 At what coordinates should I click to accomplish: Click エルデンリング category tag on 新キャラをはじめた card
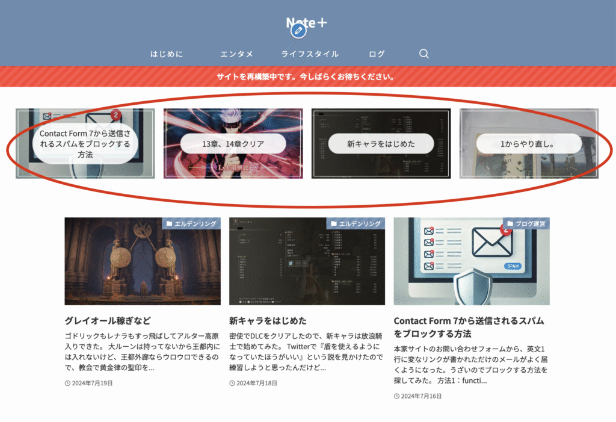pyautogui.click(x=356, y=223)
